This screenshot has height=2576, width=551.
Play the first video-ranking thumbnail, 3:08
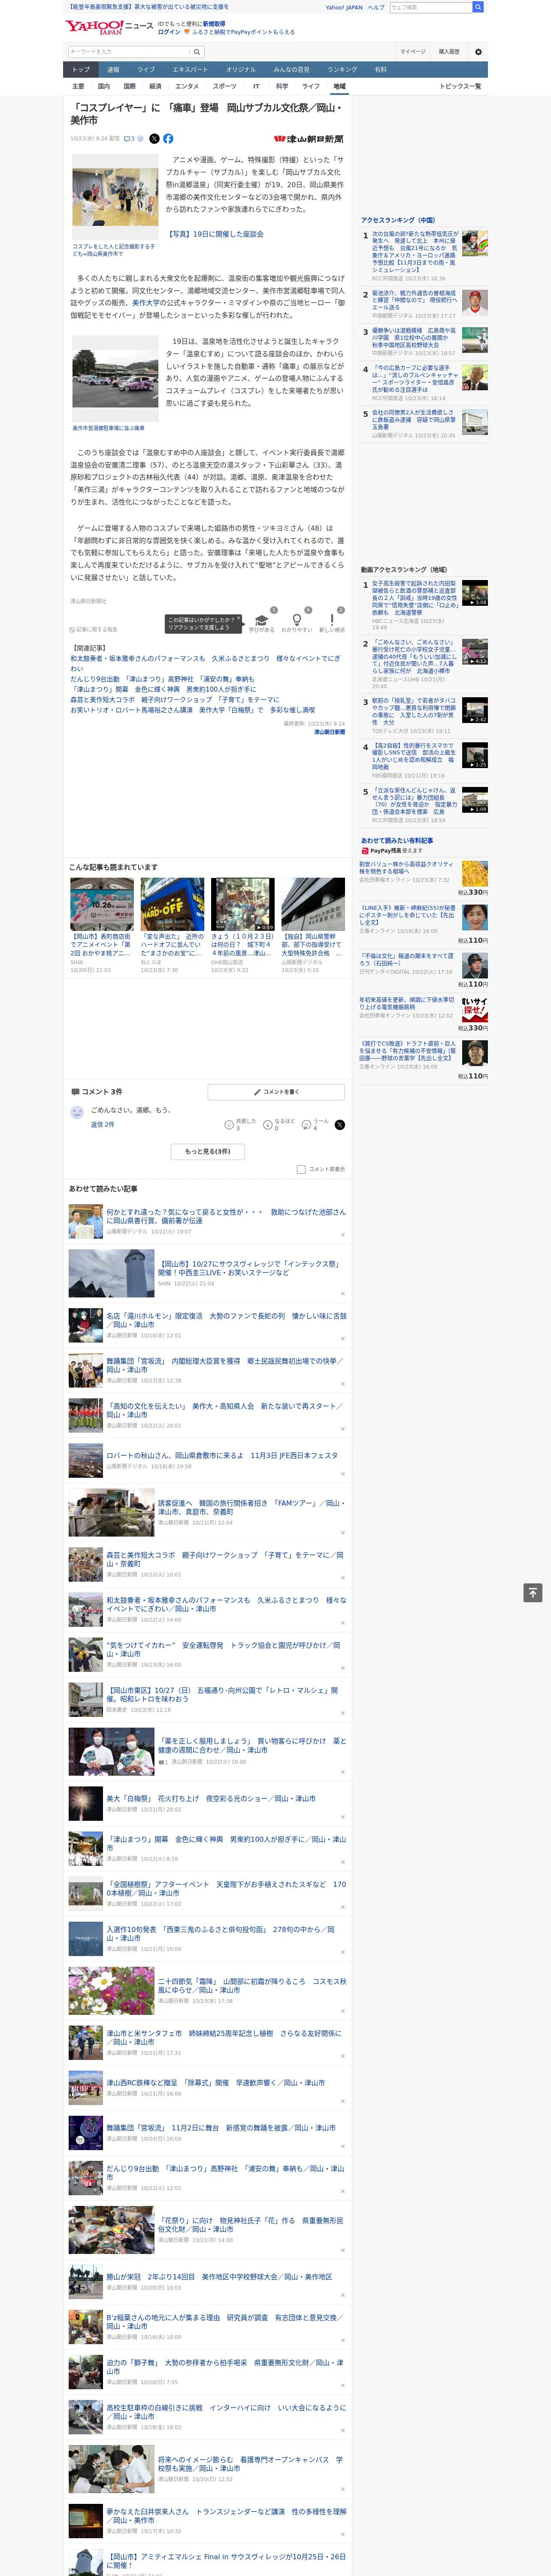pos(475,593)
